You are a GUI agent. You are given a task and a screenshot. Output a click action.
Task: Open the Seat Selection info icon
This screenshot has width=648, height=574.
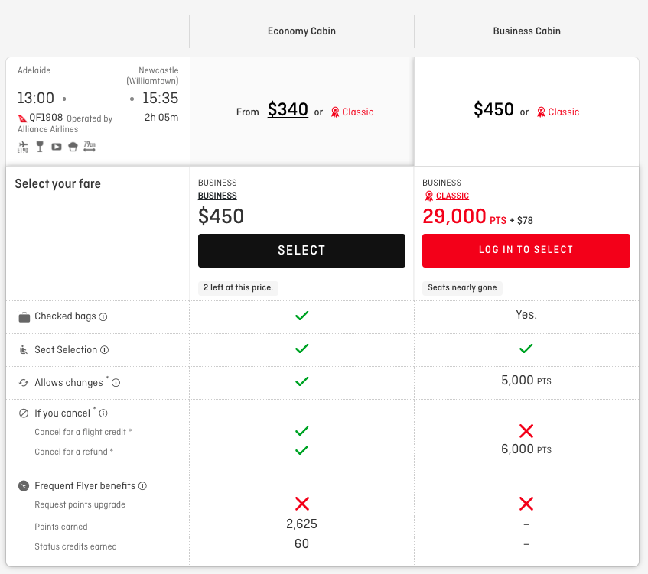[105, 350]
